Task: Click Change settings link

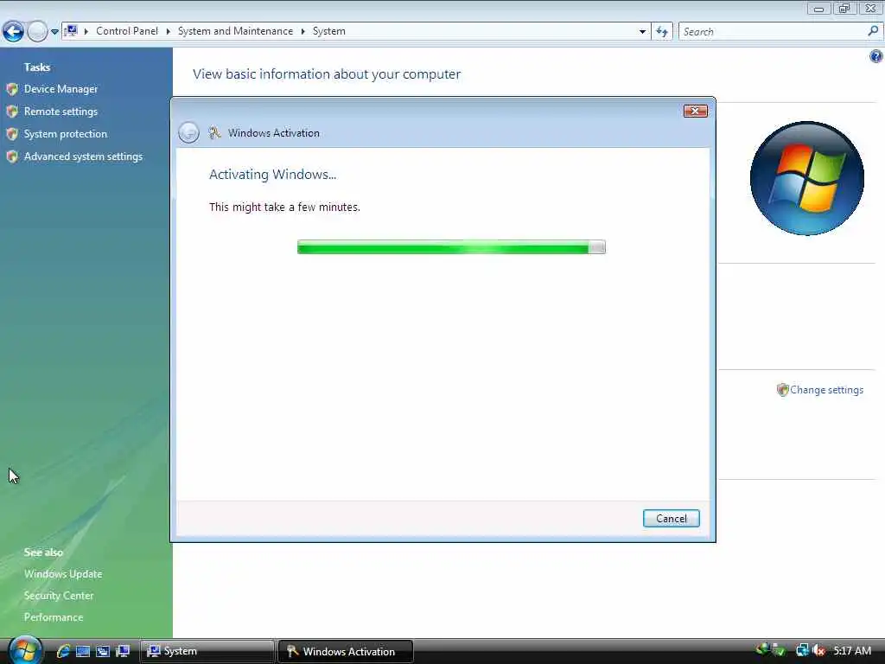Action: click(826, 390)
